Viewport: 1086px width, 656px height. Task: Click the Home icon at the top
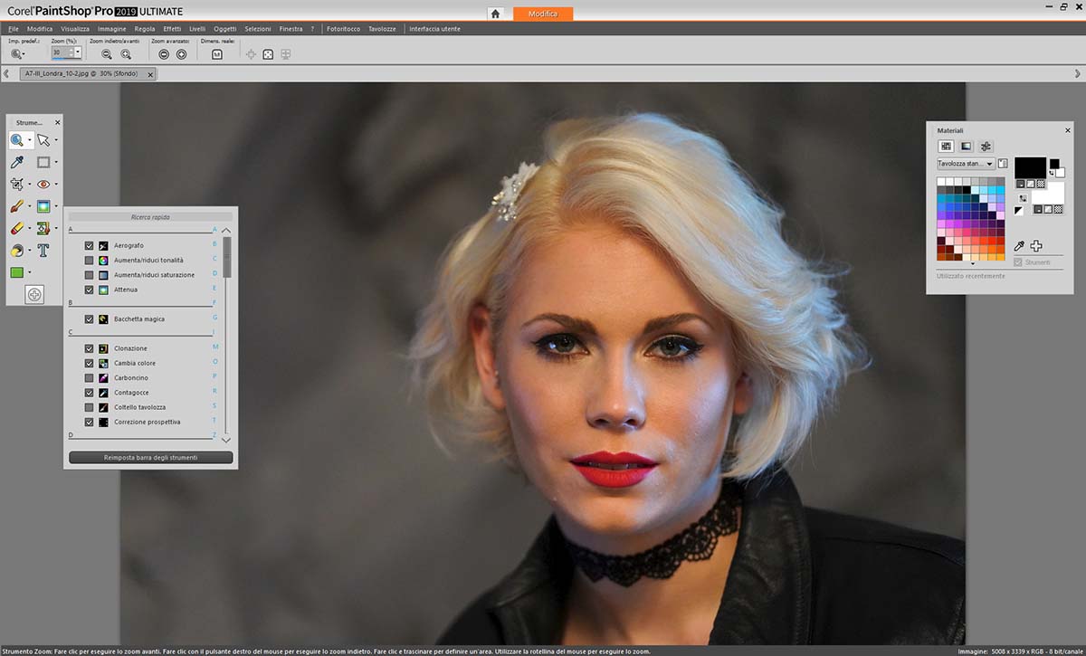point(495,14)
